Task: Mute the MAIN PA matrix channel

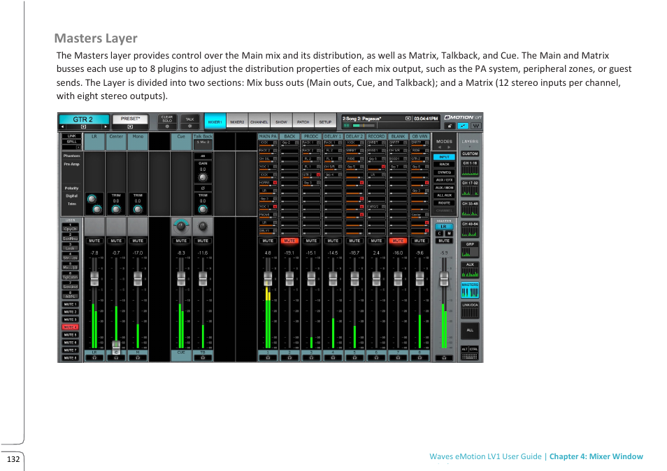Action: coord(268,241)
